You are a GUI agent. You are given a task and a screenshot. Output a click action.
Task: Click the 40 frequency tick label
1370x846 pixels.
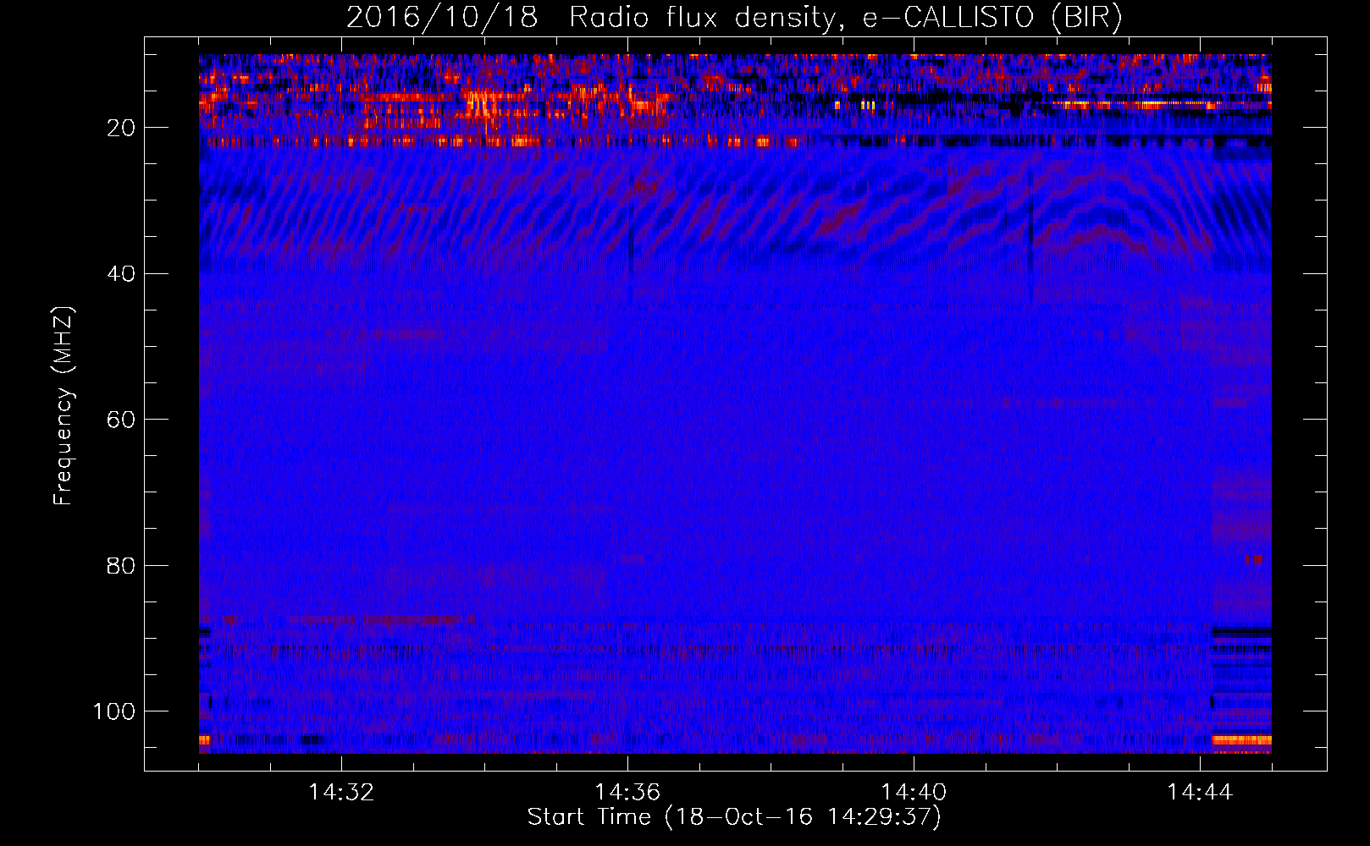click(x=121, y=274)
